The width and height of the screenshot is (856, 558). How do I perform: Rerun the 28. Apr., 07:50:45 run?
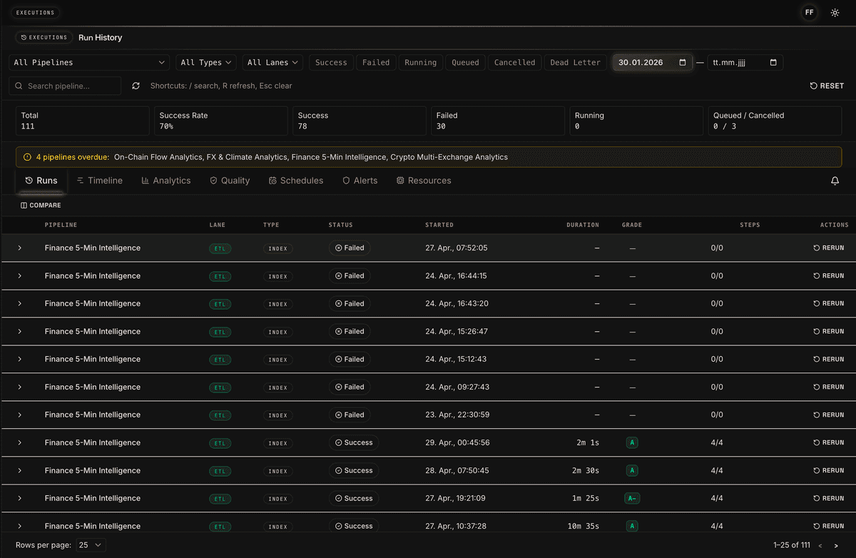click(829, 471)
